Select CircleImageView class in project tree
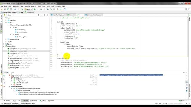 click(x=21, y=37)
